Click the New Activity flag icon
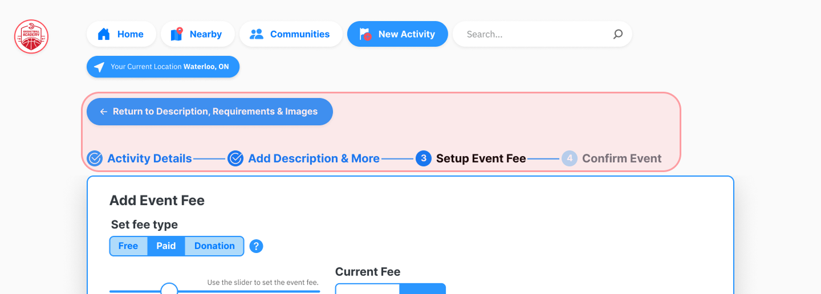The image size is (821, 294). tap(365, 34)
